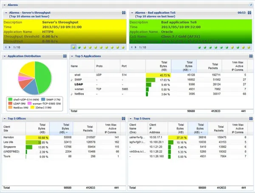Click panel options icon on Top 5 Offices
This screenshot has height=193, width=255.
(x=124, y=118)
